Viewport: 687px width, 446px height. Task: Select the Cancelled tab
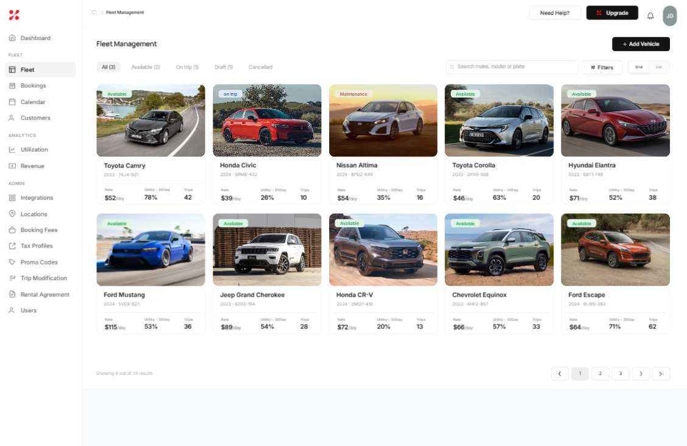coord(260,67)
